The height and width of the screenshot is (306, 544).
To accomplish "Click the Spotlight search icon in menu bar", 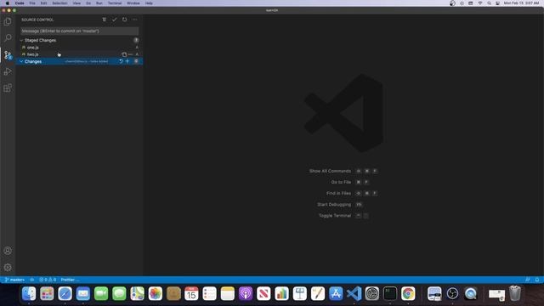I will [489, 3].
